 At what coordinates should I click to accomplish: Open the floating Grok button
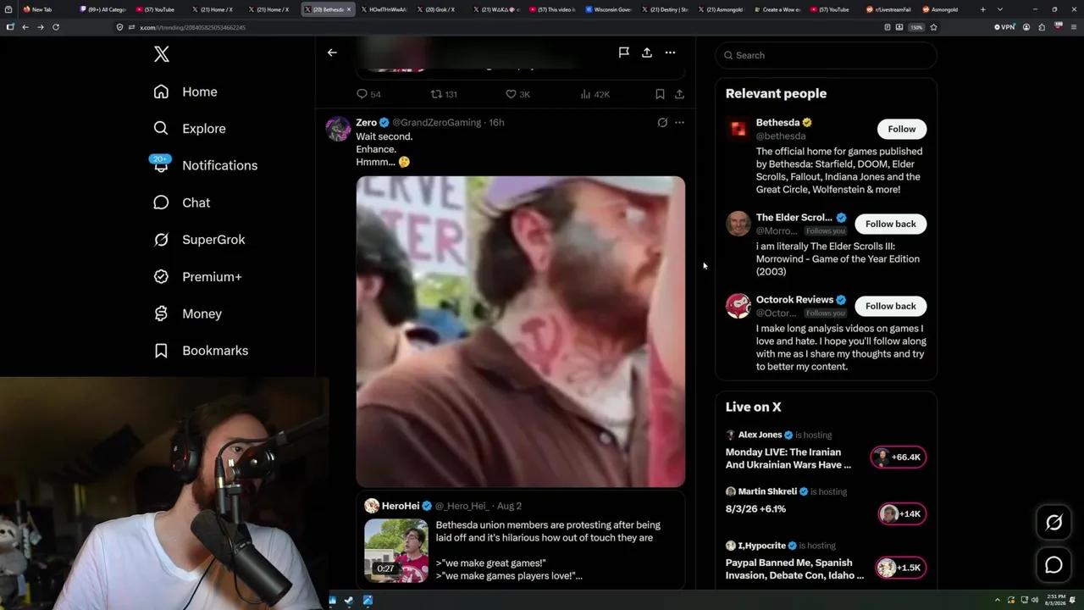(x=1054, y=523)
